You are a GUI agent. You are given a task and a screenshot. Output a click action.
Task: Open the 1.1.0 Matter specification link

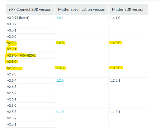[60, 112]
